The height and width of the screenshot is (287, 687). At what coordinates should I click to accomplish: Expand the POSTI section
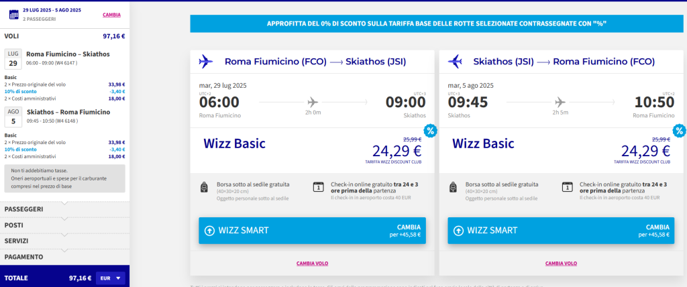point(65,225)
